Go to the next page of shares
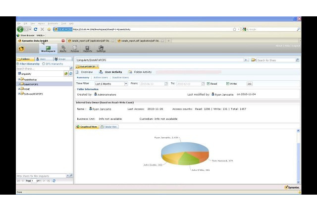This screenshot has width=317, height=211. 44,181
